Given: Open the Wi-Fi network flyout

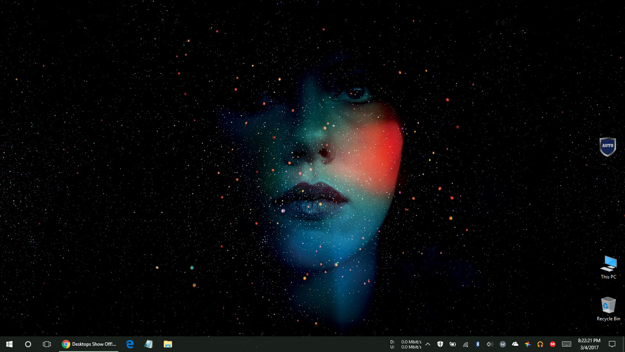Looking at the screenshot, I should tap(465, 344).
